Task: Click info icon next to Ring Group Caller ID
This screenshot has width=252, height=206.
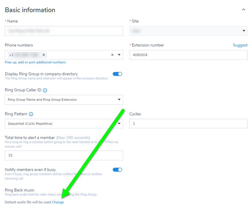Action: tap(45, 91)
